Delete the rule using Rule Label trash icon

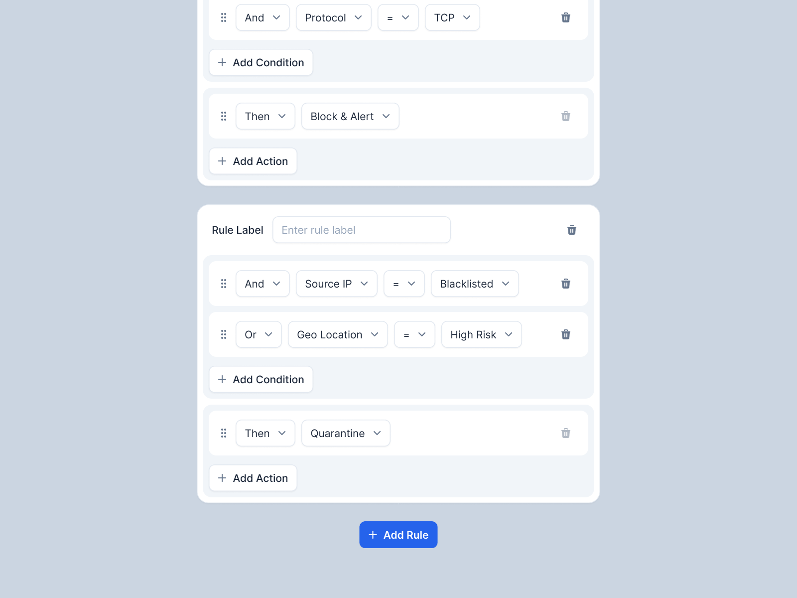[571, 230]
